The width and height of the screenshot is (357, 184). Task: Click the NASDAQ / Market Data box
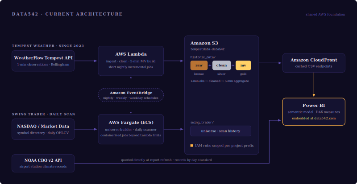coord(43,129)
